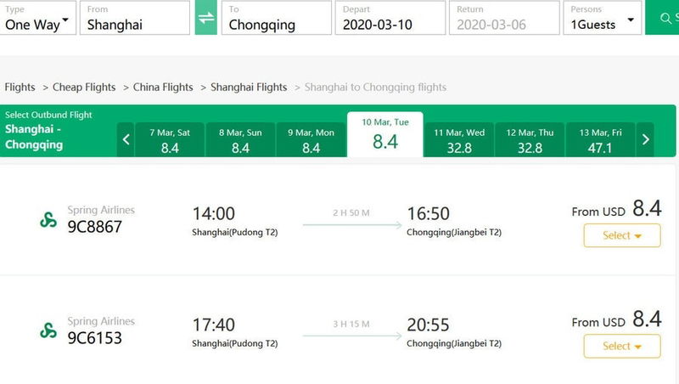The width and height of the screenshot is (679, 384).
Task: Click Spring Airlines logo for flight 9C6153
Action: [x=48, y=330]
